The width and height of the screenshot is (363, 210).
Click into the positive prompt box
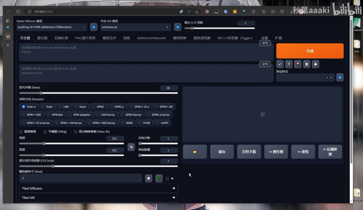[x=146, y=52]
